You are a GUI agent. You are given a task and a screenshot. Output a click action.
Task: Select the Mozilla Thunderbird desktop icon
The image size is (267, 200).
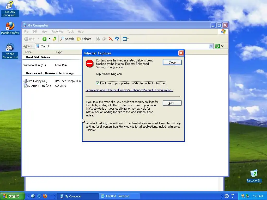10,51
